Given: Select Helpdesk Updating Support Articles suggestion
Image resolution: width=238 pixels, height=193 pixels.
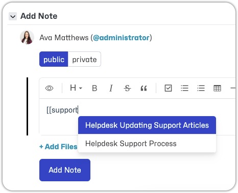Looking at the screenshot, I should click(x=147, y=125).
